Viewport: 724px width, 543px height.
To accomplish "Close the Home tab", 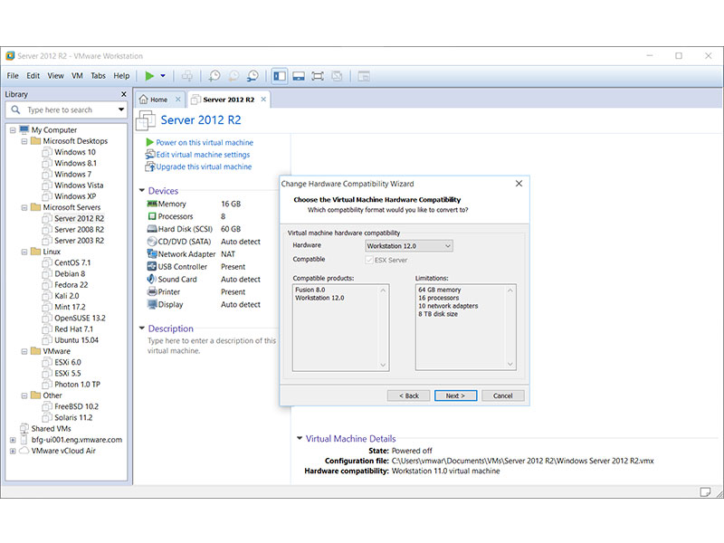I will [177, 100].
